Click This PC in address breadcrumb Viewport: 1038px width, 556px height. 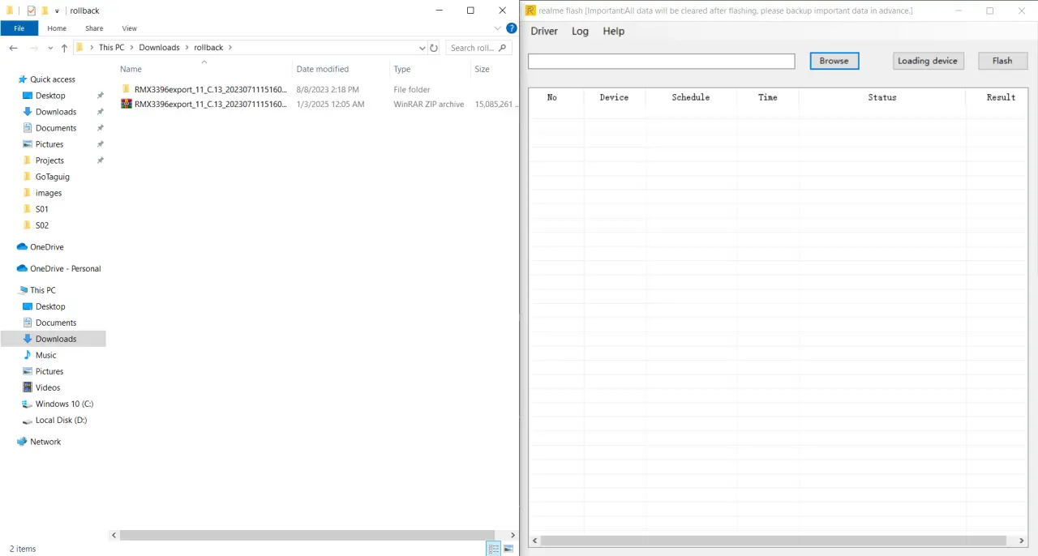pyautogui.click(x=112, y=48)
